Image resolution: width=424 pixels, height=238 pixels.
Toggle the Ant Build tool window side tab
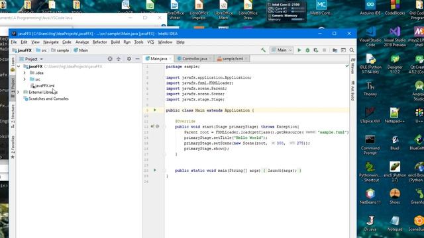point(352,91)
